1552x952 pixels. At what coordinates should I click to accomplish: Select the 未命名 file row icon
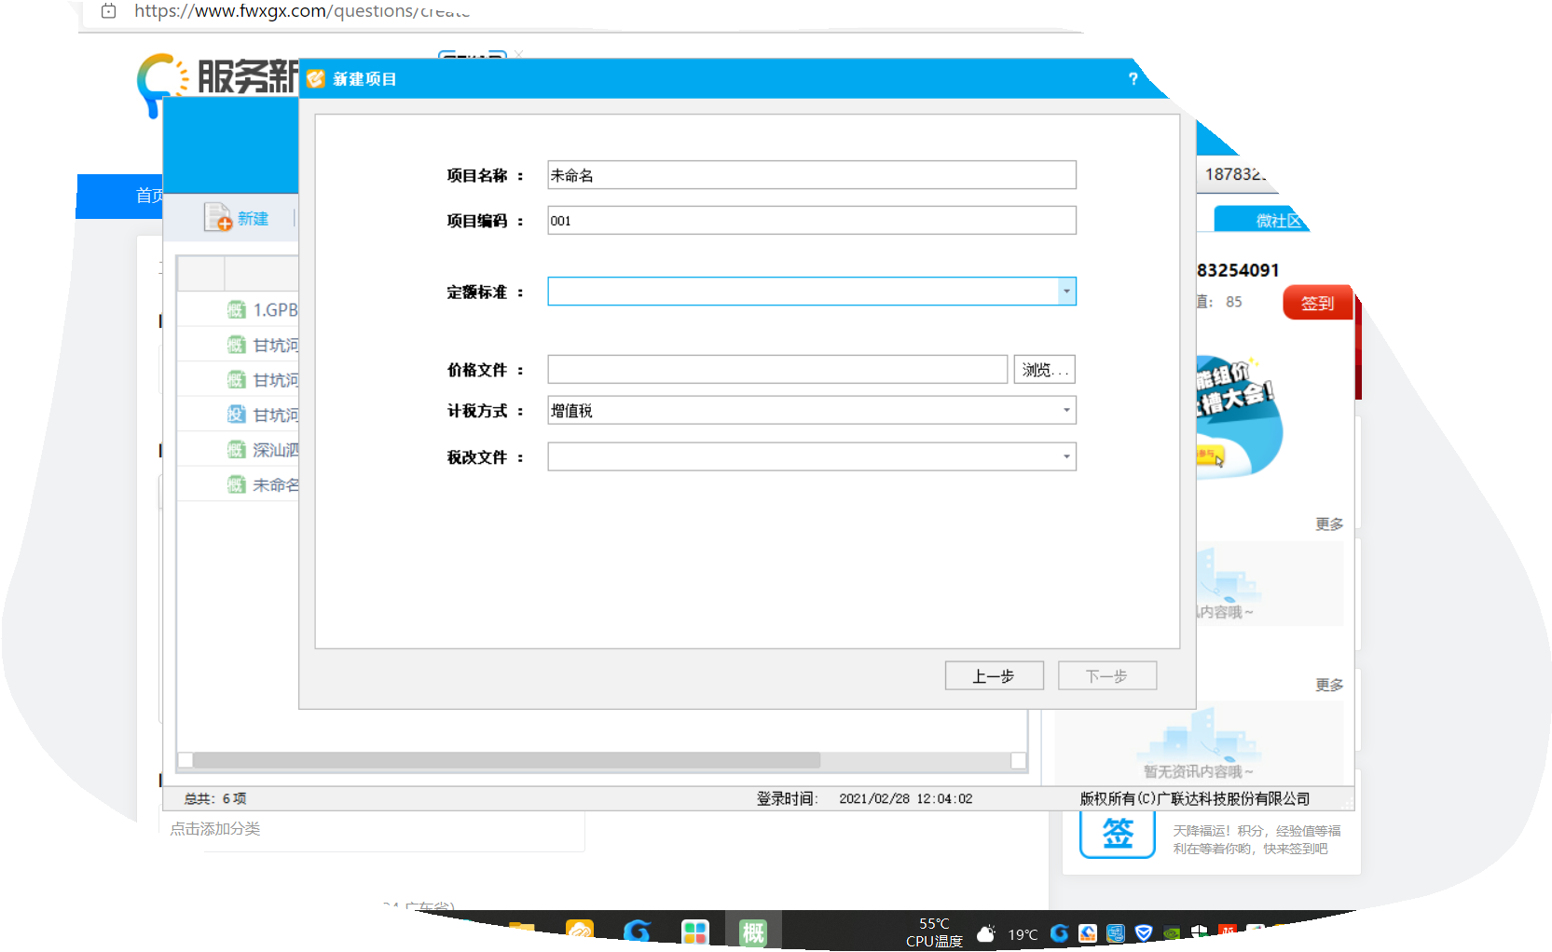click(x=237, y=484)
